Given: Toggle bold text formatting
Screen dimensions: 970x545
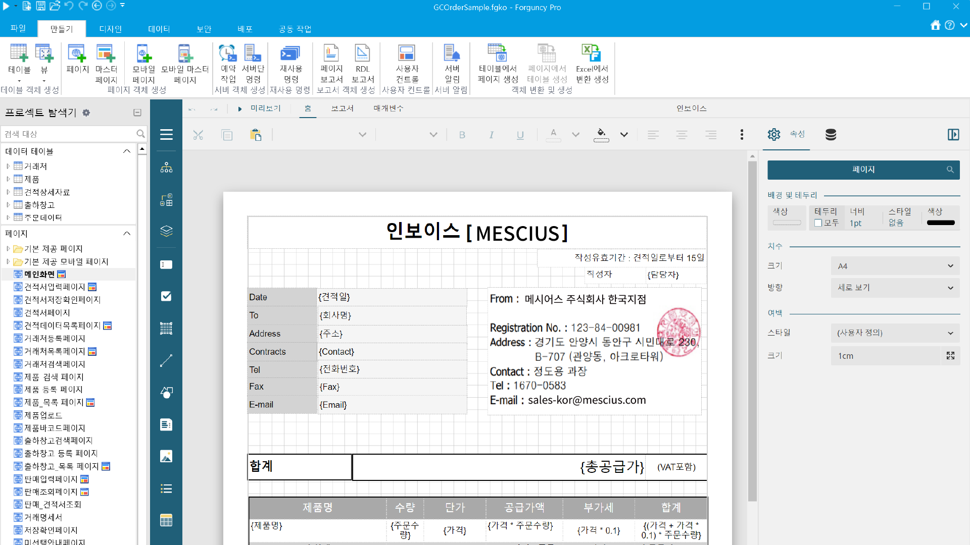Looking at the screenshot, I should tap(462, 135).
